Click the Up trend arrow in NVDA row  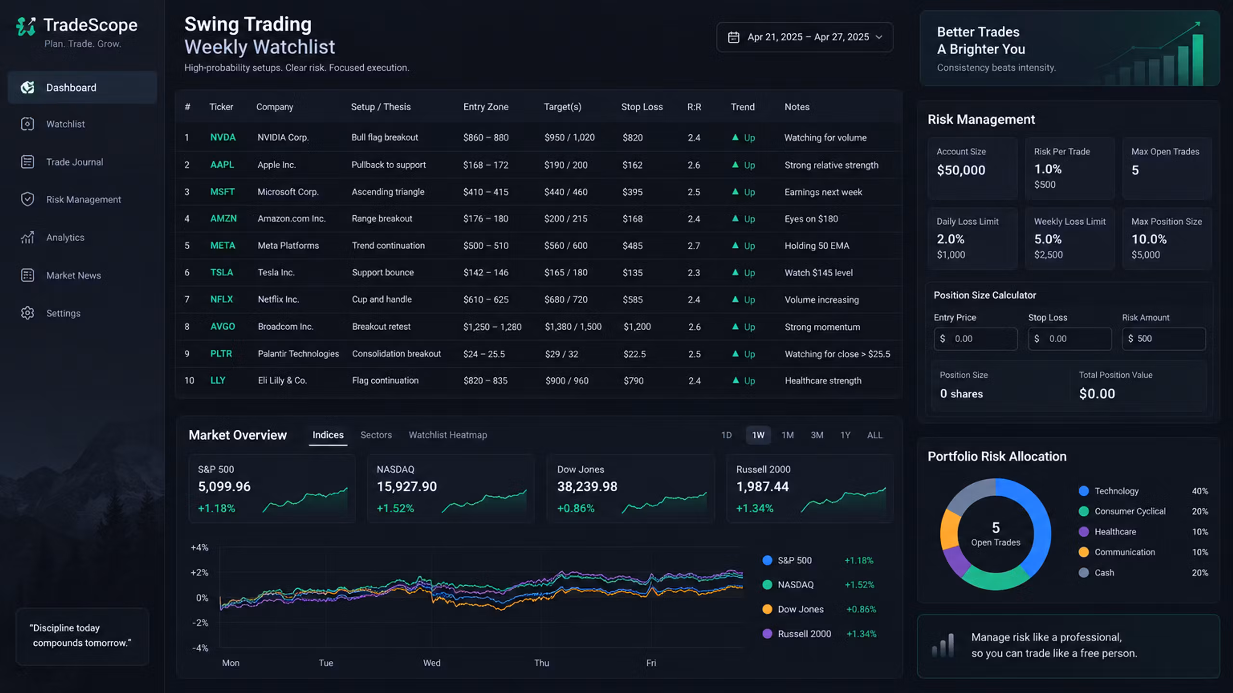pyautogui.click(x=735, y=137)
